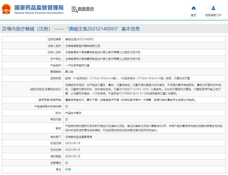This screenshot has height=175, width=228.
Task: Click the 数据查询 title text
Action: pos(86,9)
